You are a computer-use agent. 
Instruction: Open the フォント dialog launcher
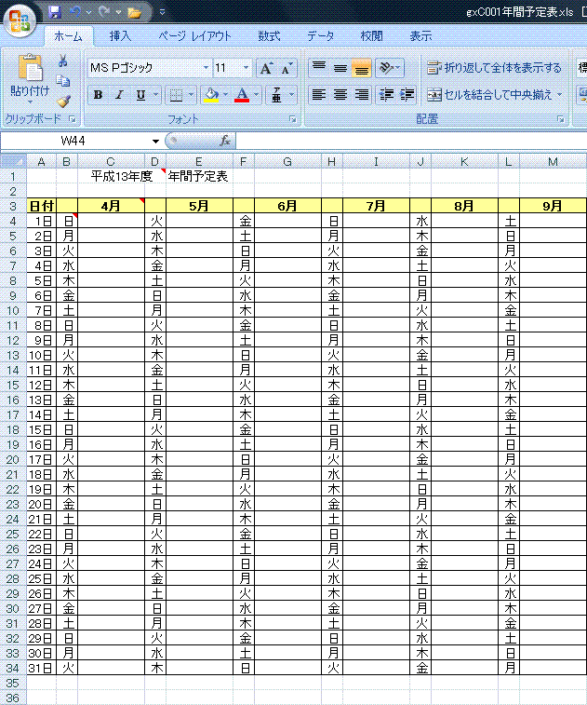[293, 119]
